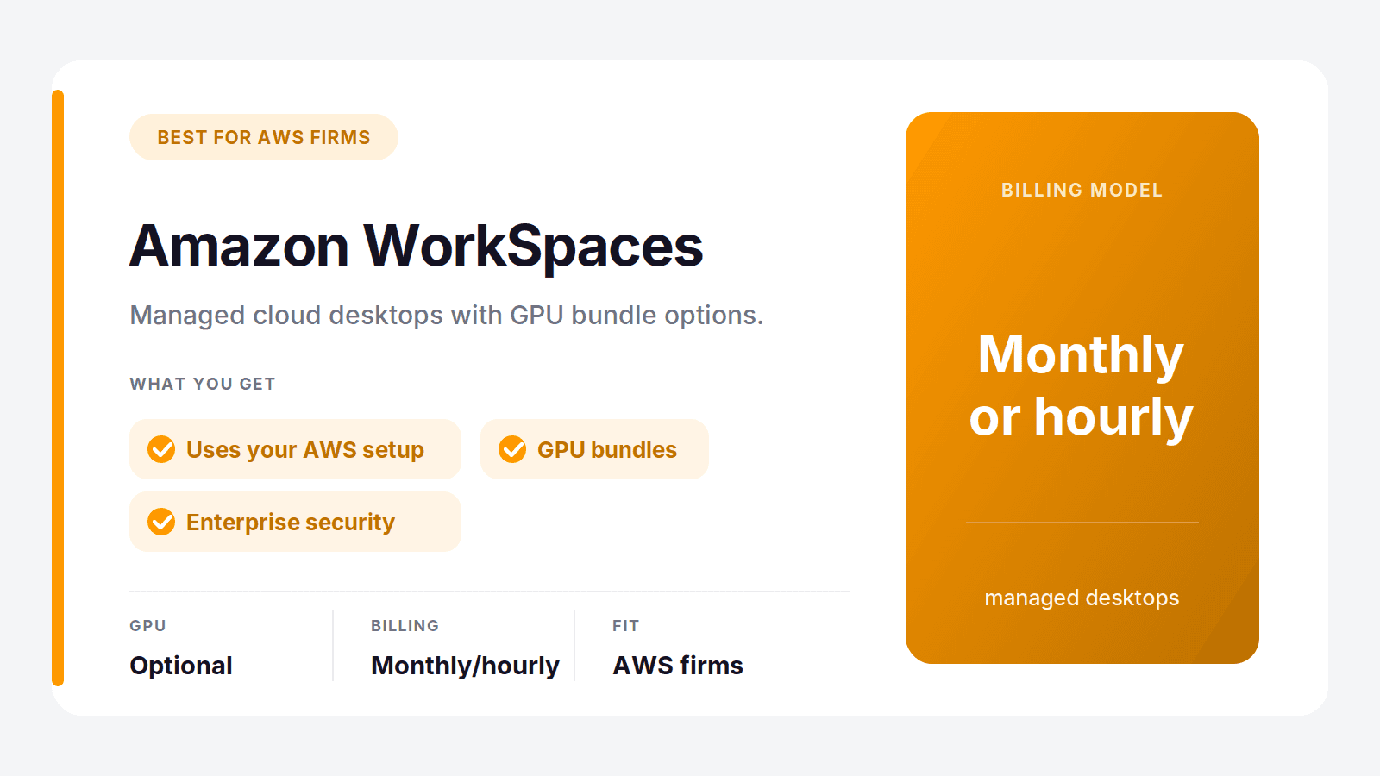Click the checkmark icon beside GPU bundles
Viewport: 1380px width, 776px height.
pos(512,449)
